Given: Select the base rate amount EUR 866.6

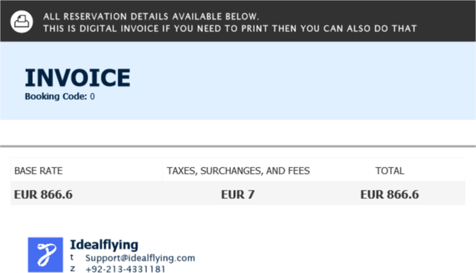Looking at the screenshot, I should tap(43, 194).
